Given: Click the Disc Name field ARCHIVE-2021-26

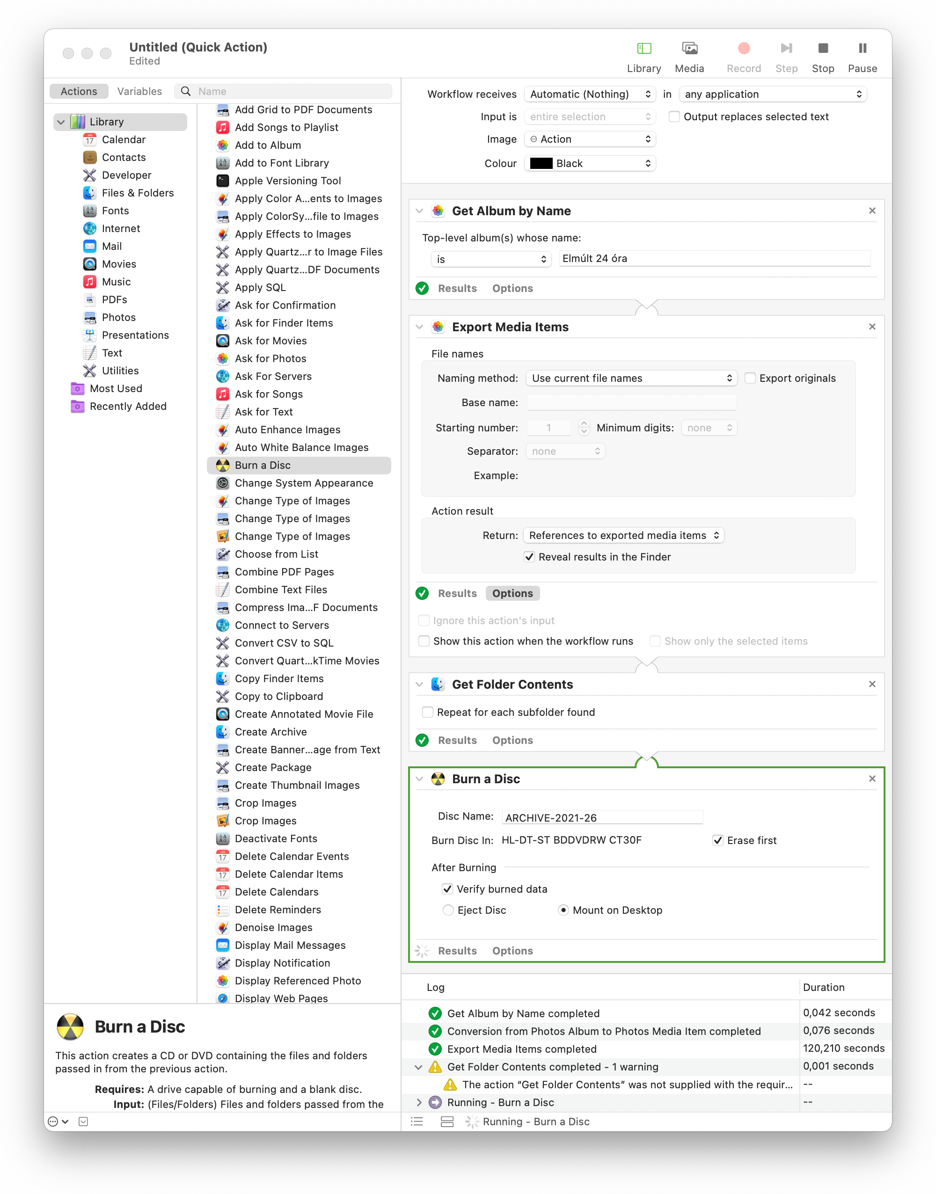Looking at the screenshot, I should pyautogui.click(x=602, y=817).
